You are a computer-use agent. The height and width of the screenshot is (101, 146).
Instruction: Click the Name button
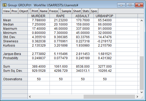click(x=44, y=11)
